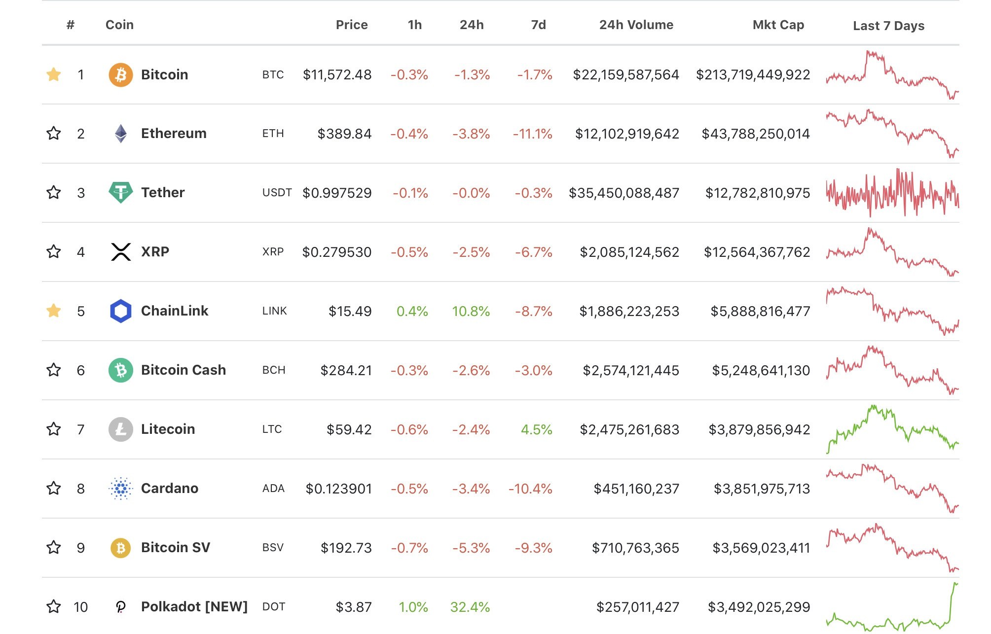The width and height of the screenshot is (991, 634).
Task: Sort by the # rank column header
Action: [71, 25]
